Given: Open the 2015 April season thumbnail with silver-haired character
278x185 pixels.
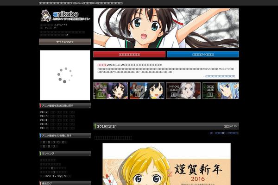Looking at the screenshot, I should (183, 91).
